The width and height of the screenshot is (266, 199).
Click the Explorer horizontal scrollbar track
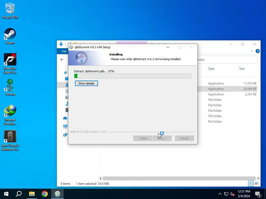(179, 178)
